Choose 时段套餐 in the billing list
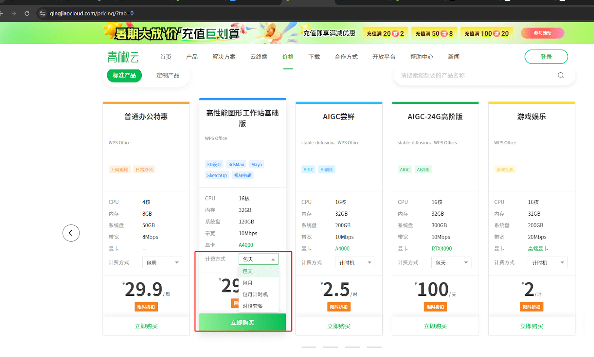The width and height of the screenshot is (594, 357). 252,306
